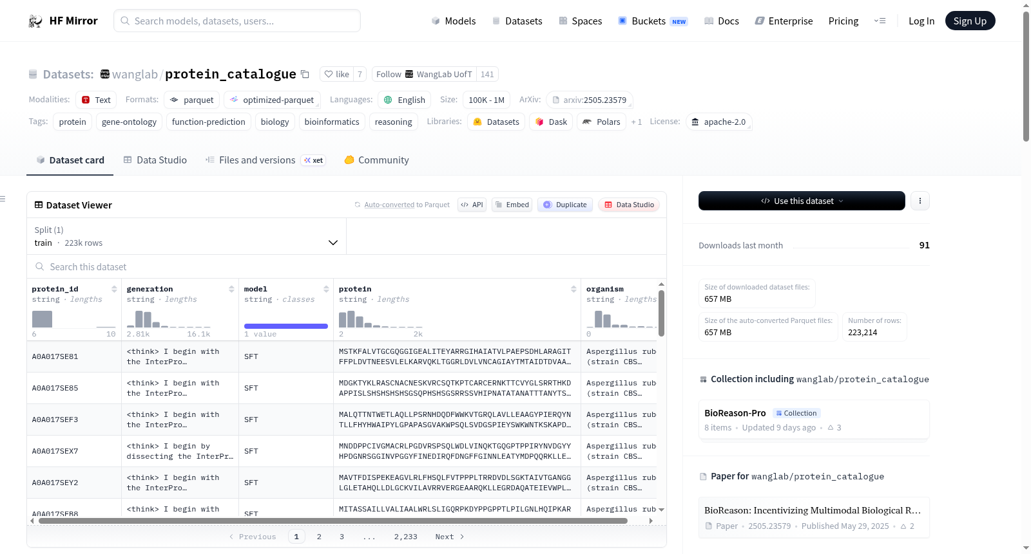This screenshot has height=554, width=1031.
Task: Sort the protein_id column
Action: point(114,289)
